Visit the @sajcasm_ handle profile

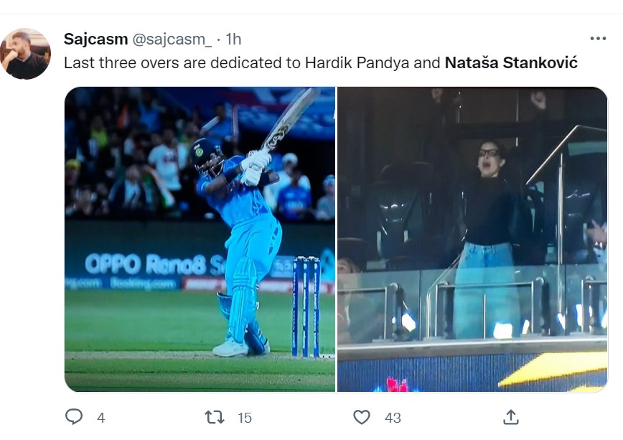[172, 39]
